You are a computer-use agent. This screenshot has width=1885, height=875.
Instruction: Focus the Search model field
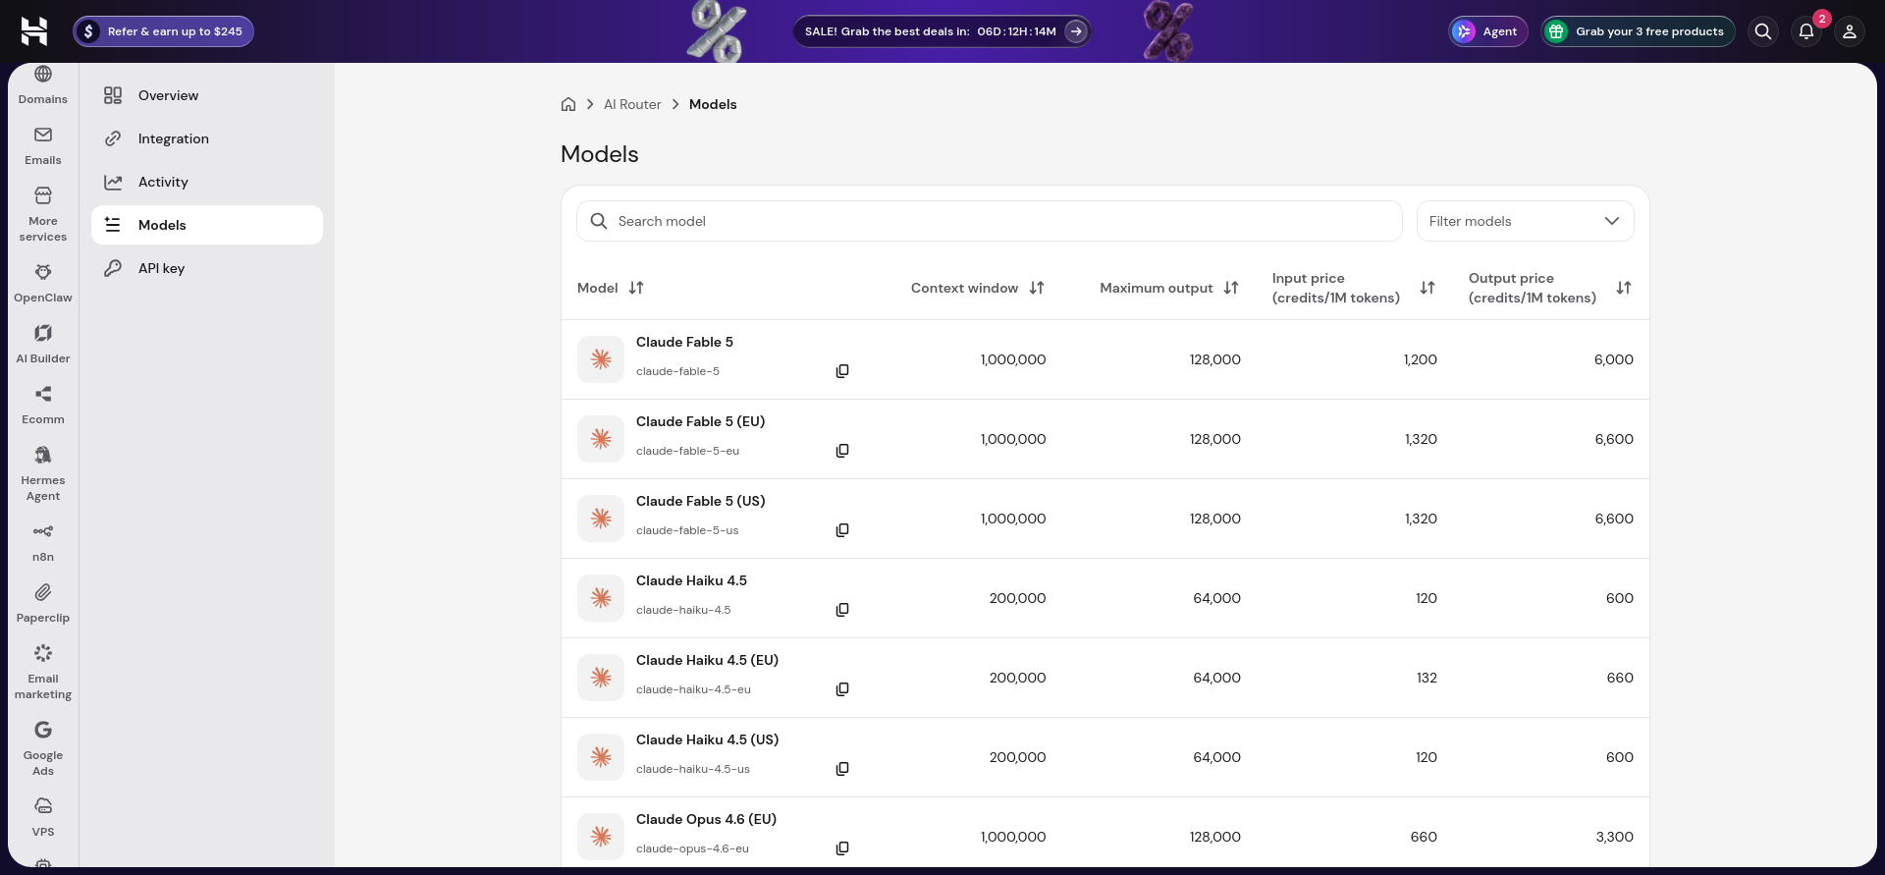990,221
